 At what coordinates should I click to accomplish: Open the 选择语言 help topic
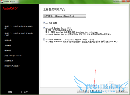[8, 51]
